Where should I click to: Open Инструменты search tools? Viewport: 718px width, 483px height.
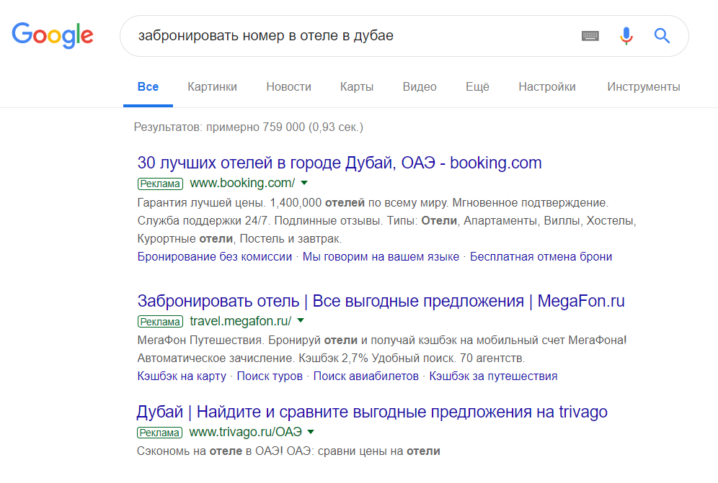(x=643, y=87)
